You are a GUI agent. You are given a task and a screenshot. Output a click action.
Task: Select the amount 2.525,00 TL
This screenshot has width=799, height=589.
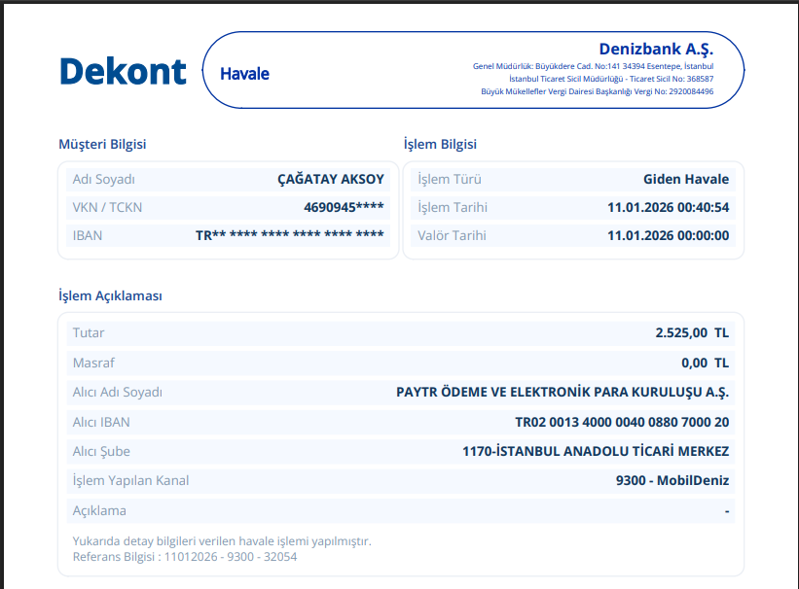pos(692,333)
